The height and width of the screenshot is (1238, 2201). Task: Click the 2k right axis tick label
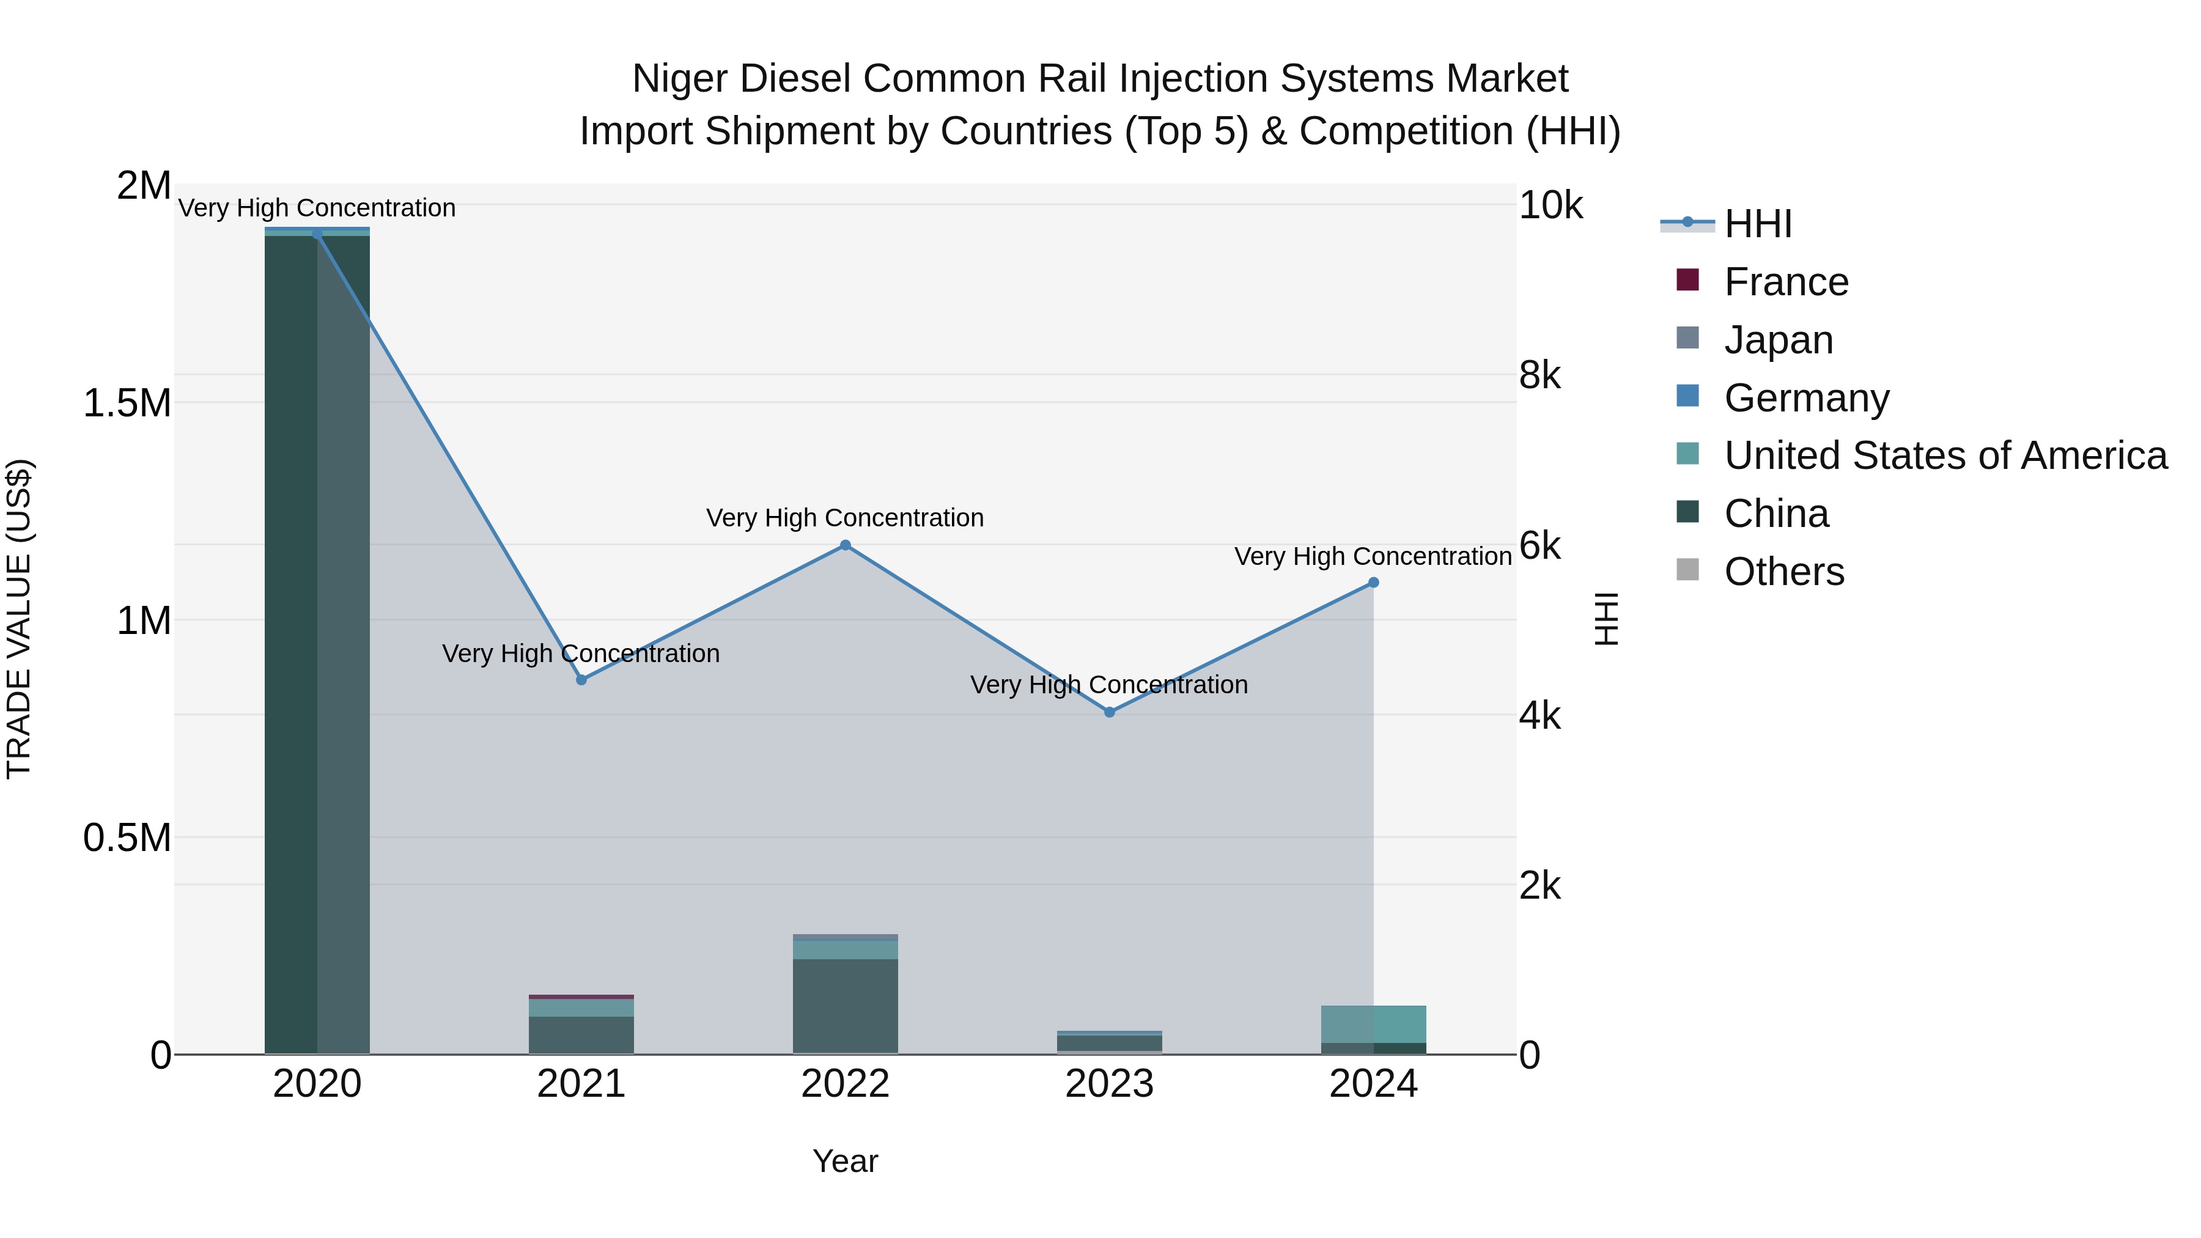pyautogui.click(x=1539, y=885)
